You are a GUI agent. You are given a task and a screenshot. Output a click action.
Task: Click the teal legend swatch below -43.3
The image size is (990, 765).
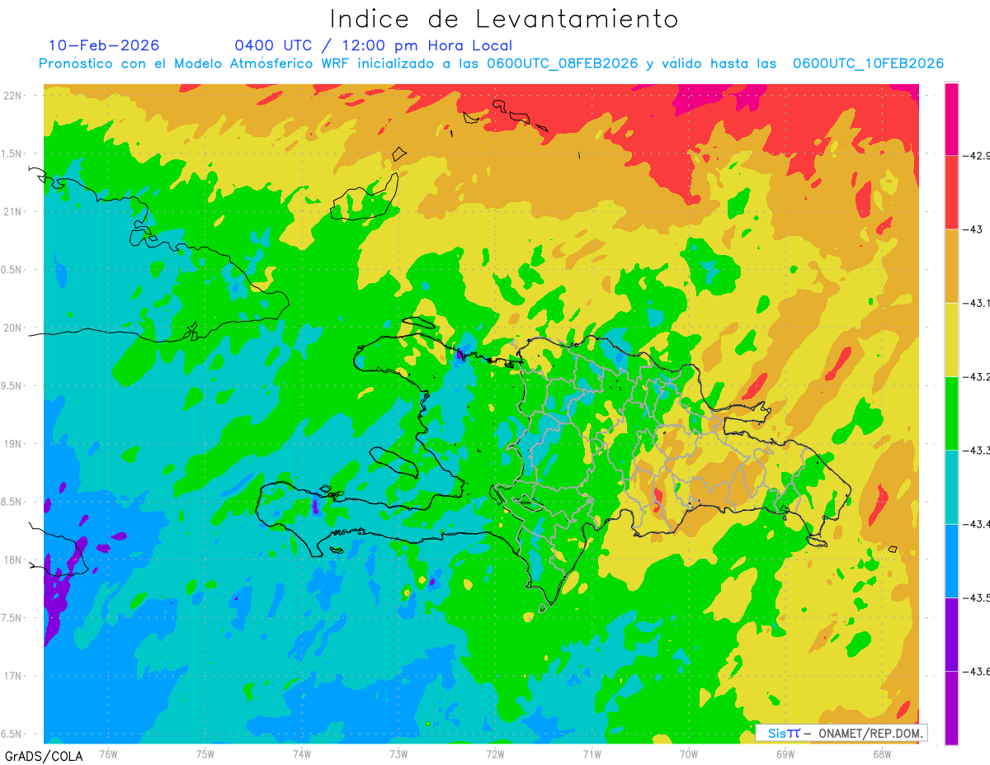[951, 487]
